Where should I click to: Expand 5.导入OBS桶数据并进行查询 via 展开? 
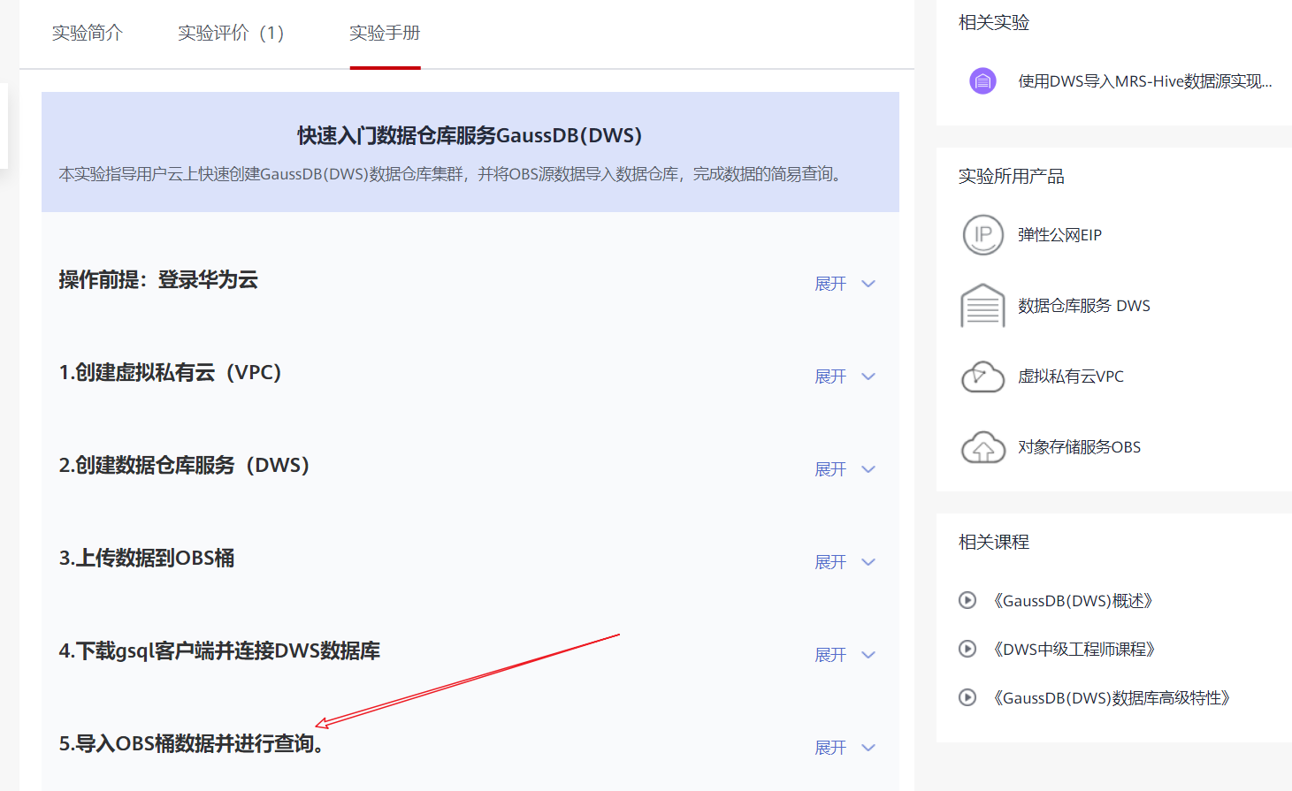point(845,748)
